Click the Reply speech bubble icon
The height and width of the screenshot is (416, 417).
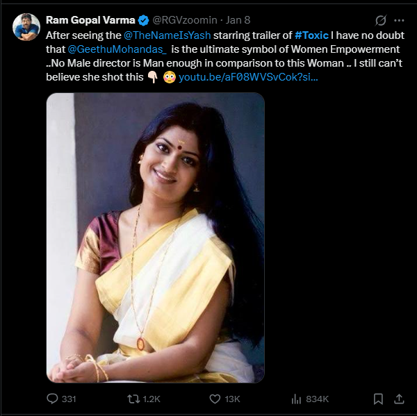pos(52,399)
